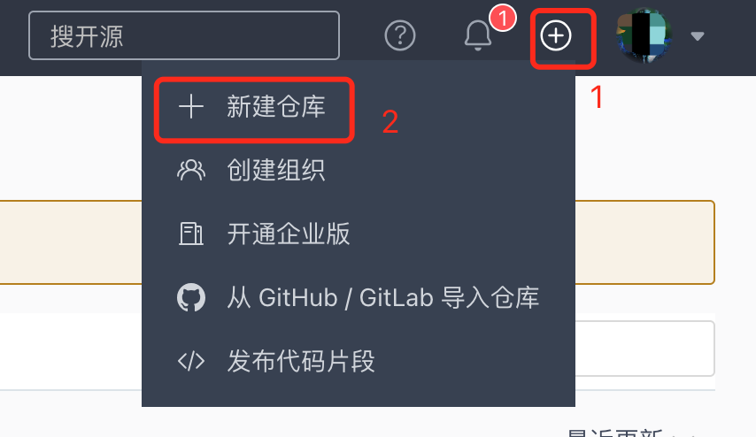Click the circled plus create icon

[x=556, y=35]
